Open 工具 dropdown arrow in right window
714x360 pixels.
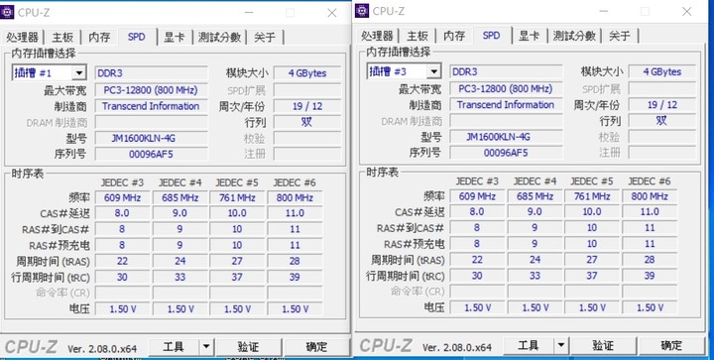tap(561, 346)
